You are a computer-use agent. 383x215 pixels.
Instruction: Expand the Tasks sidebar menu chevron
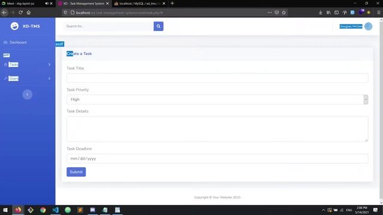coord(49,64)
